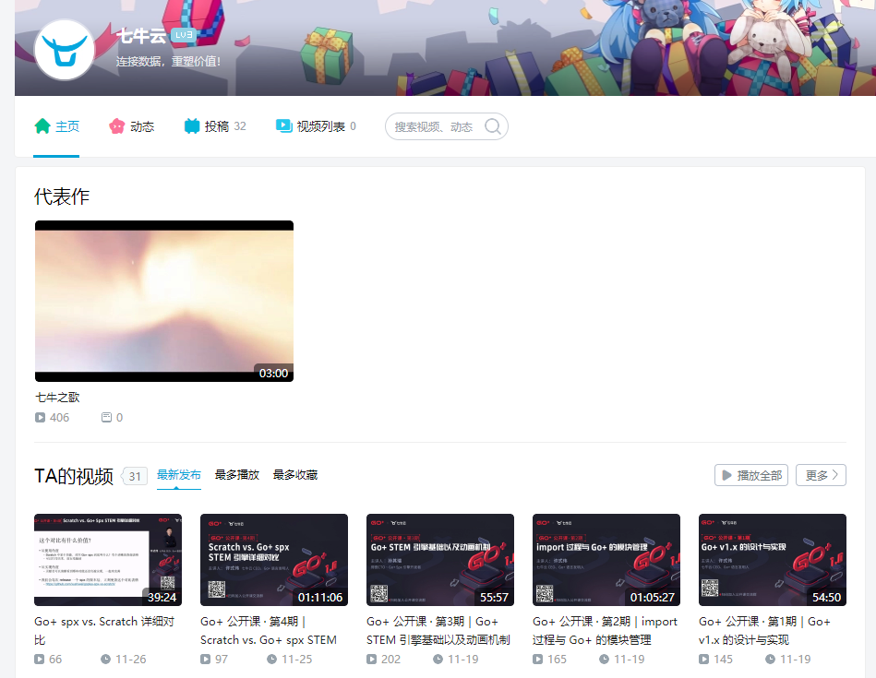Click the search magnifier icon
The width and height of the screenshot is (876, 678).
click(493, 126)
